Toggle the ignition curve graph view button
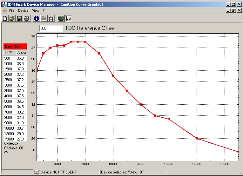Image resolution: width=243 pixels, height=176 pixels. click(x=69, y=18)
